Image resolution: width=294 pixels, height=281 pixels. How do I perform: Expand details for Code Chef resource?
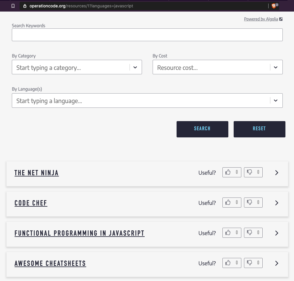[277, 203]
